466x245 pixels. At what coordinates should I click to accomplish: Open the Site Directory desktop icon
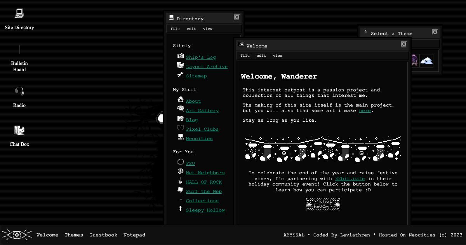pos(19,13)
